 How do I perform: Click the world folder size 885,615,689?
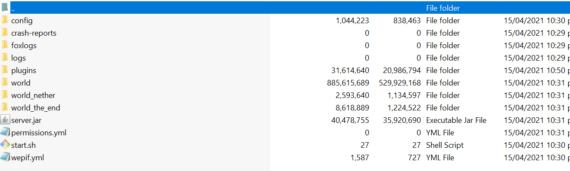pyautogui.click(x=348, y=83)
